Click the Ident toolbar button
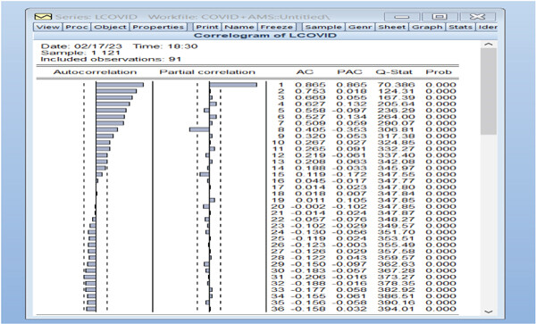 coord(487,27)
